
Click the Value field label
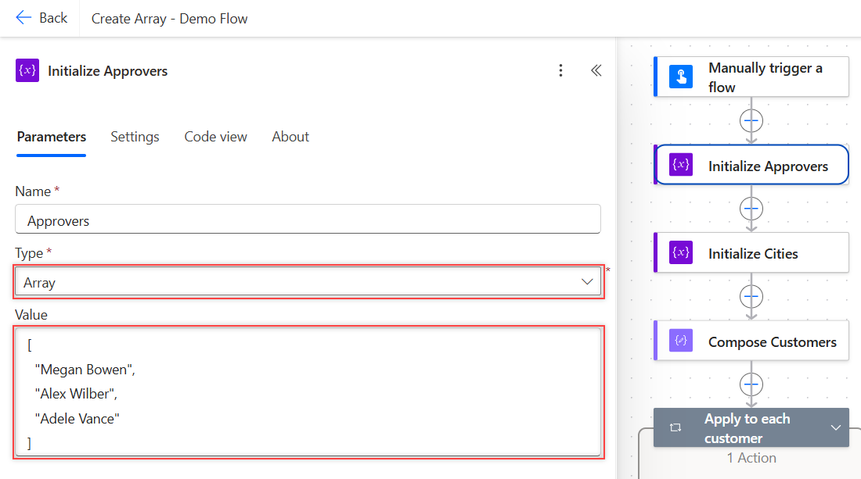coord(31,315)
